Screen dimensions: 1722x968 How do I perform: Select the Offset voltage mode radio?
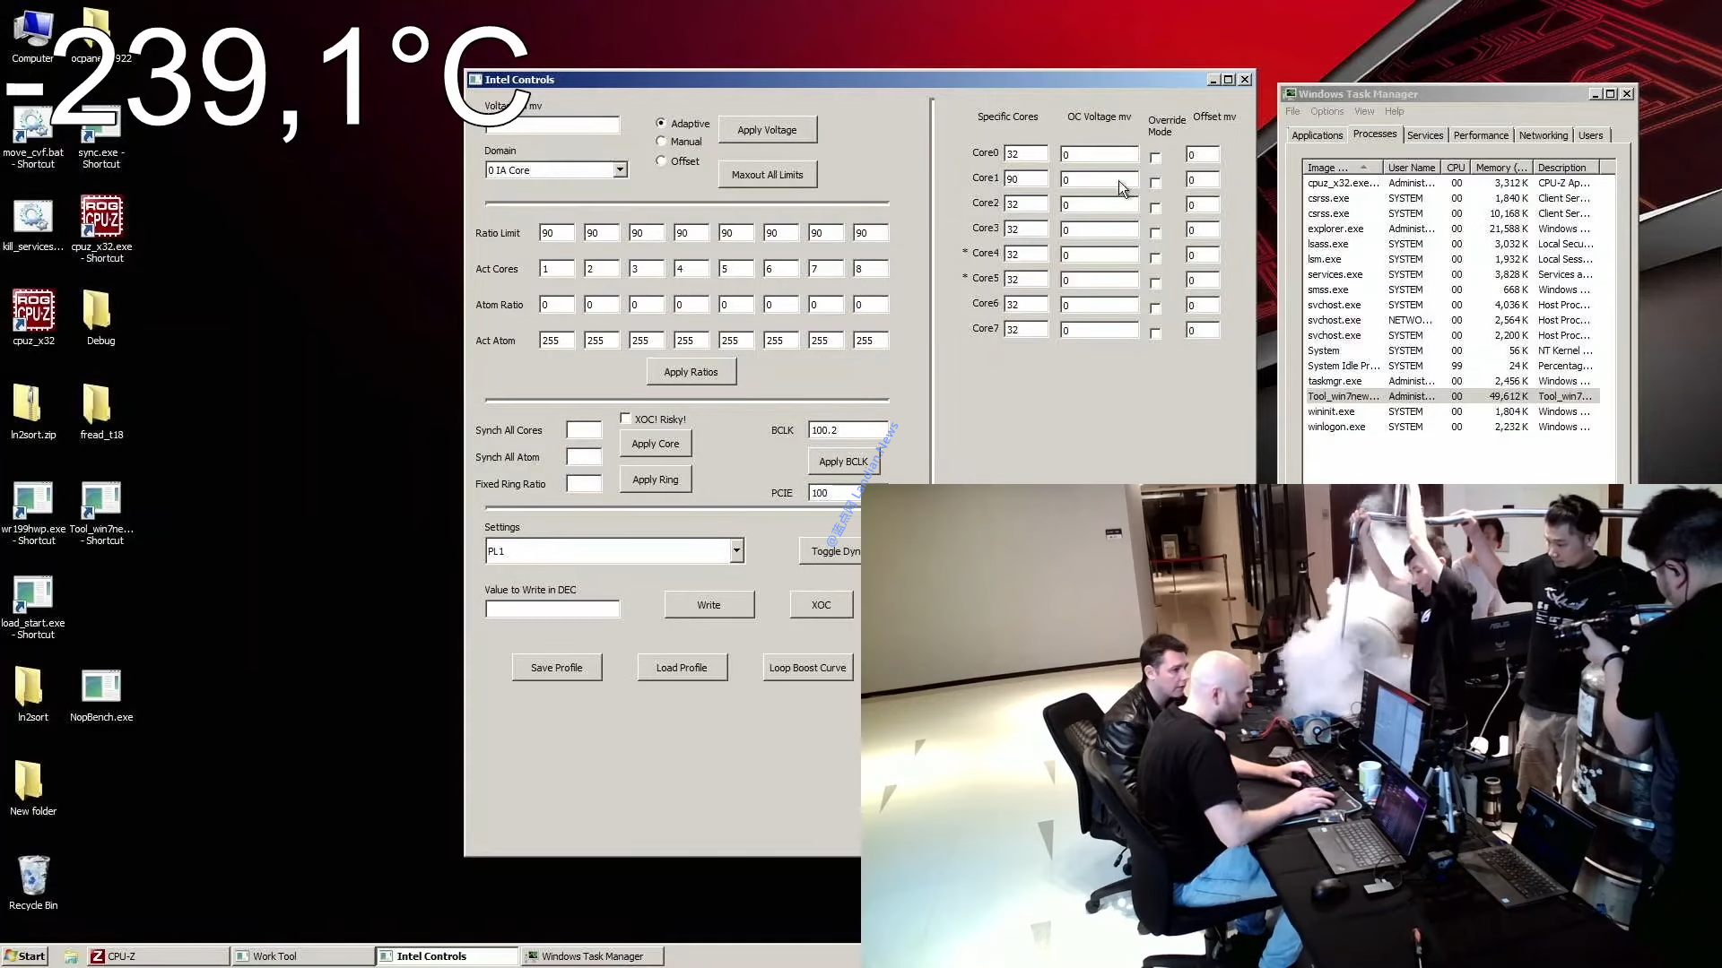point(661,161)
